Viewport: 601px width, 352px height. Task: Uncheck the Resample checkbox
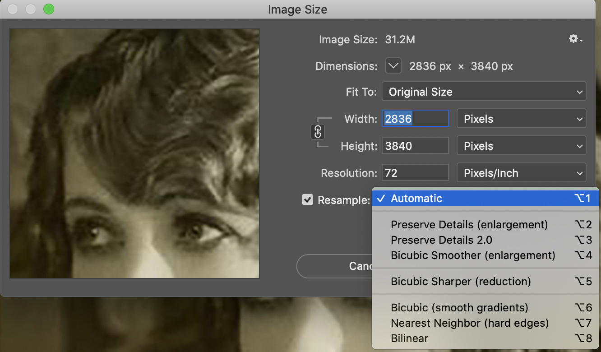[308, 199]
